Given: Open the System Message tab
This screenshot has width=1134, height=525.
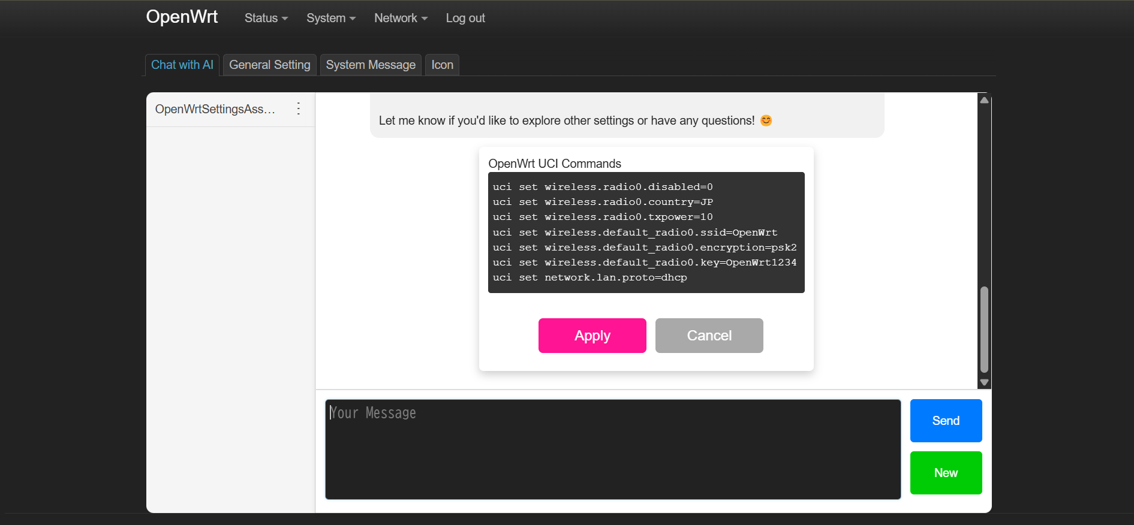Looking at the screenshot, I should coord(371,65).
